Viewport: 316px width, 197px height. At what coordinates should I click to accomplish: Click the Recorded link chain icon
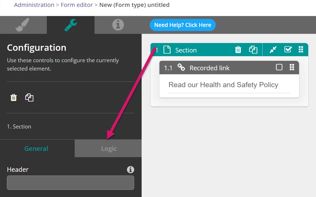pyautogui.click(x=181, y=67)
